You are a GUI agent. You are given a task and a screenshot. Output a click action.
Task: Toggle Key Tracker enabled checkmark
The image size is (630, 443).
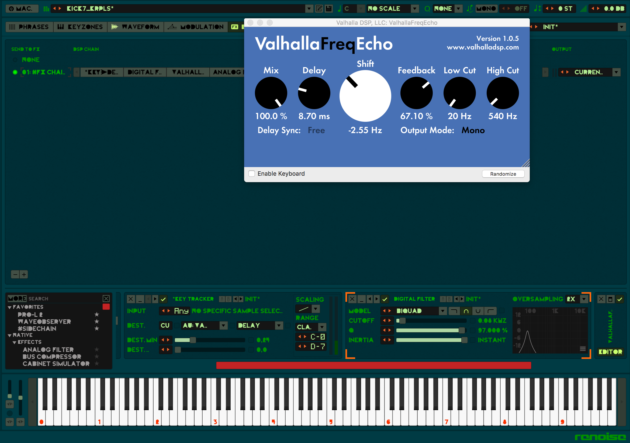(163, 299)
